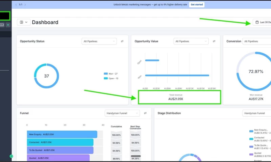Expand Stage Distribution Handyman Funnel dropdown

click(257, 113)
